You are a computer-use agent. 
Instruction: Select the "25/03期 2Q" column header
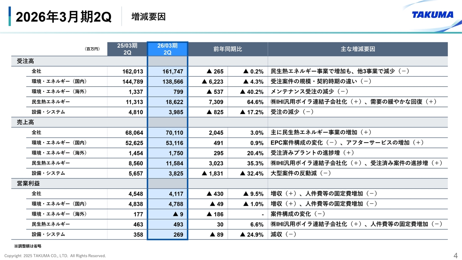coord(127,49)
